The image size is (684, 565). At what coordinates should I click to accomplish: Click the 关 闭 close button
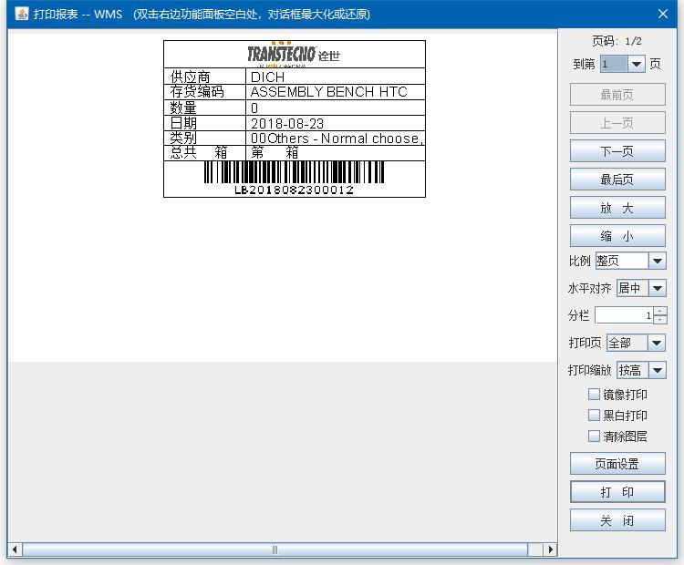(x=617, y=520)
